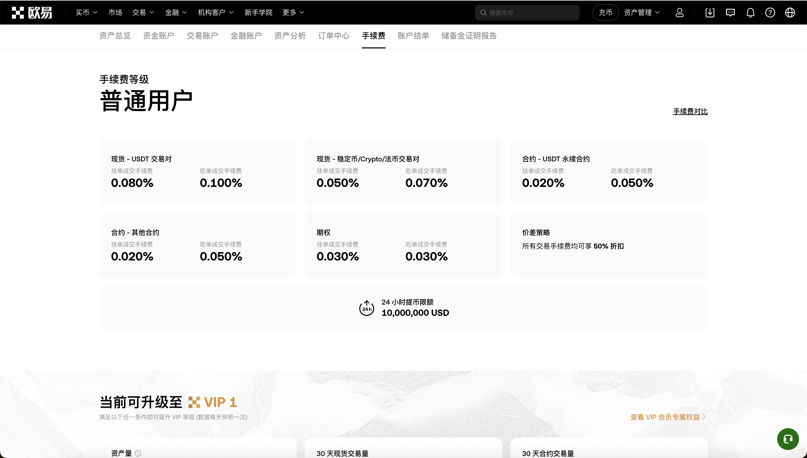This screenshot has height=458, width=807.
Task: Open the user profile icon
Action: click(x=680, y=12)
